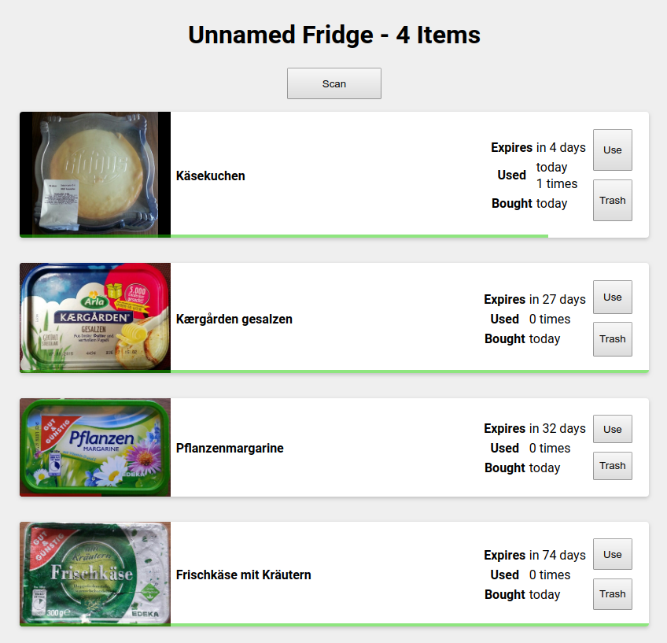The image size is (667, 643).
Task: View the Kærgården butter thumbnail
Action: tap(94, 316)
